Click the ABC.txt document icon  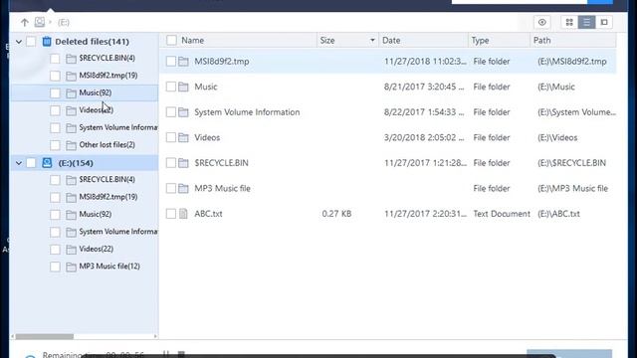183,214
